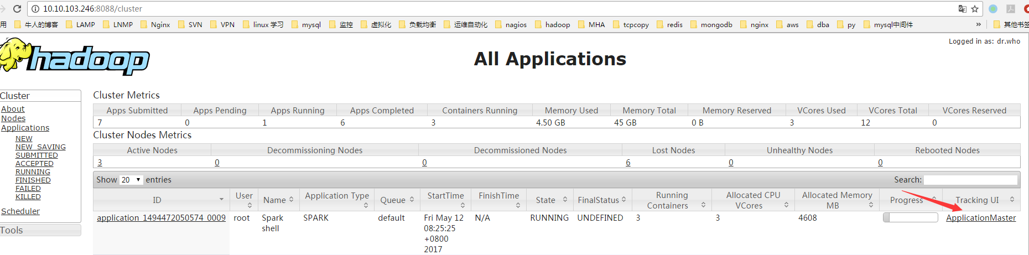Open the Nodes page link
Screen dimensions: 1029x255
pyautogui.click(x=13, y=118)
